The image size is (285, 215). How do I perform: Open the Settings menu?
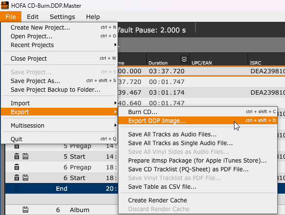click(x=62, y=17)
